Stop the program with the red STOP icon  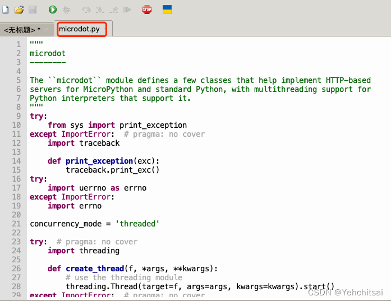pos(147,10)
